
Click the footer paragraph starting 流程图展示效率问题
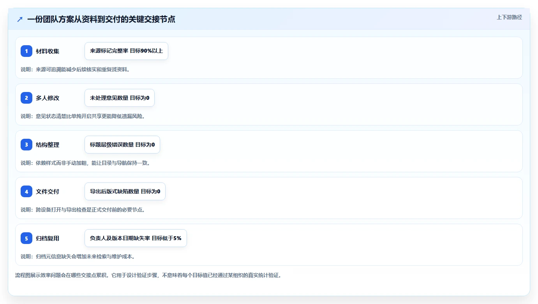point(148,275)
